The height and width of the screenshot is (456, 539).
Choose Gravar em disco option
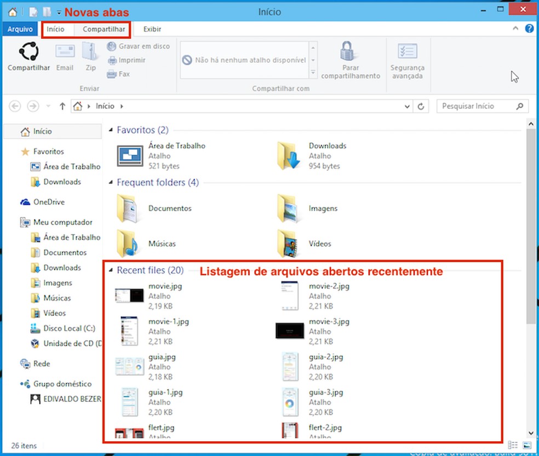(138, 46)
